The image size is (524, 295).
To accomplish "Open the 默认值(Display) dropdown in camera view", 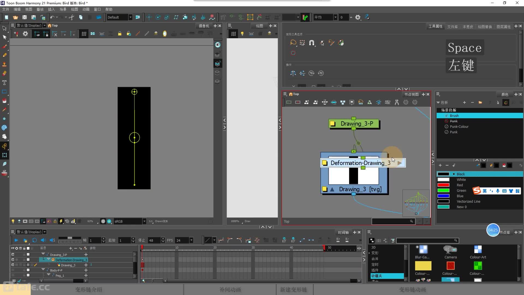I will [44, 25].
